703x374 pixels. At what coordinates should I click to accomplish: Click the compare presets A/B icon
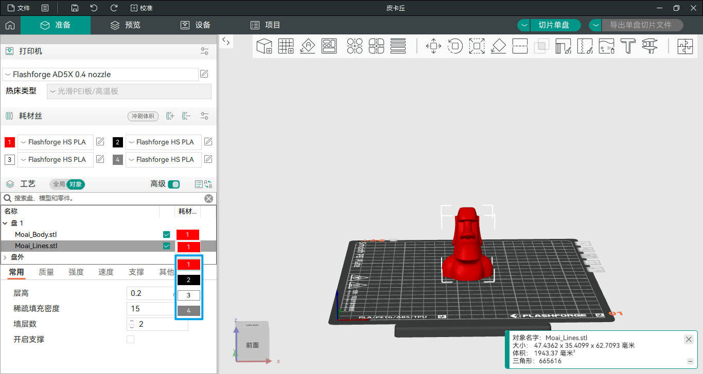pos(208,184)
